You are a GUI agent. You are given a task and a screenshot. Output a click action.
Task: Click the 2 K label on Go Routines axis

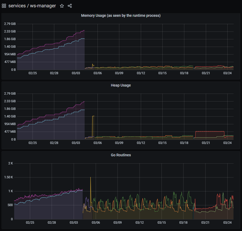pyautogui.click(x=10, y=163)
